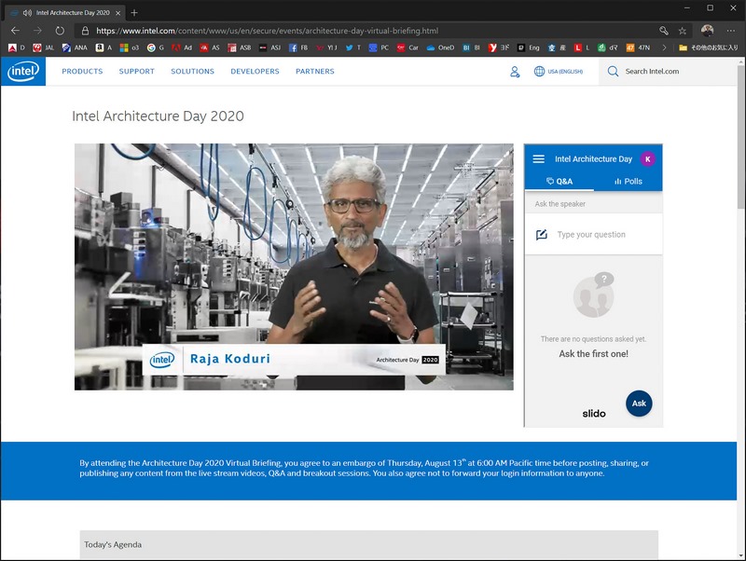The height and width of the screenshot is (561, 746).
Task: Open the PC bookmark
Action: 379,48
